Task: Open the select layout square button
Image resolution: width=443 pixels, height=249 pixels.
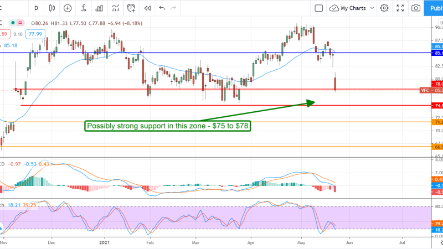Action: [x=318, y=8]
